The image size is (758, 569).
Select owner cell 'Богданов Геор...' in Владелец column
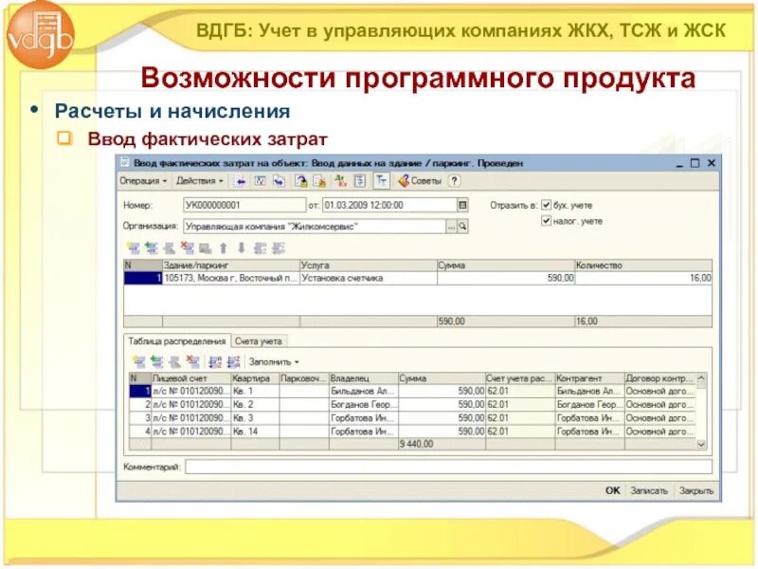point(364,405)
